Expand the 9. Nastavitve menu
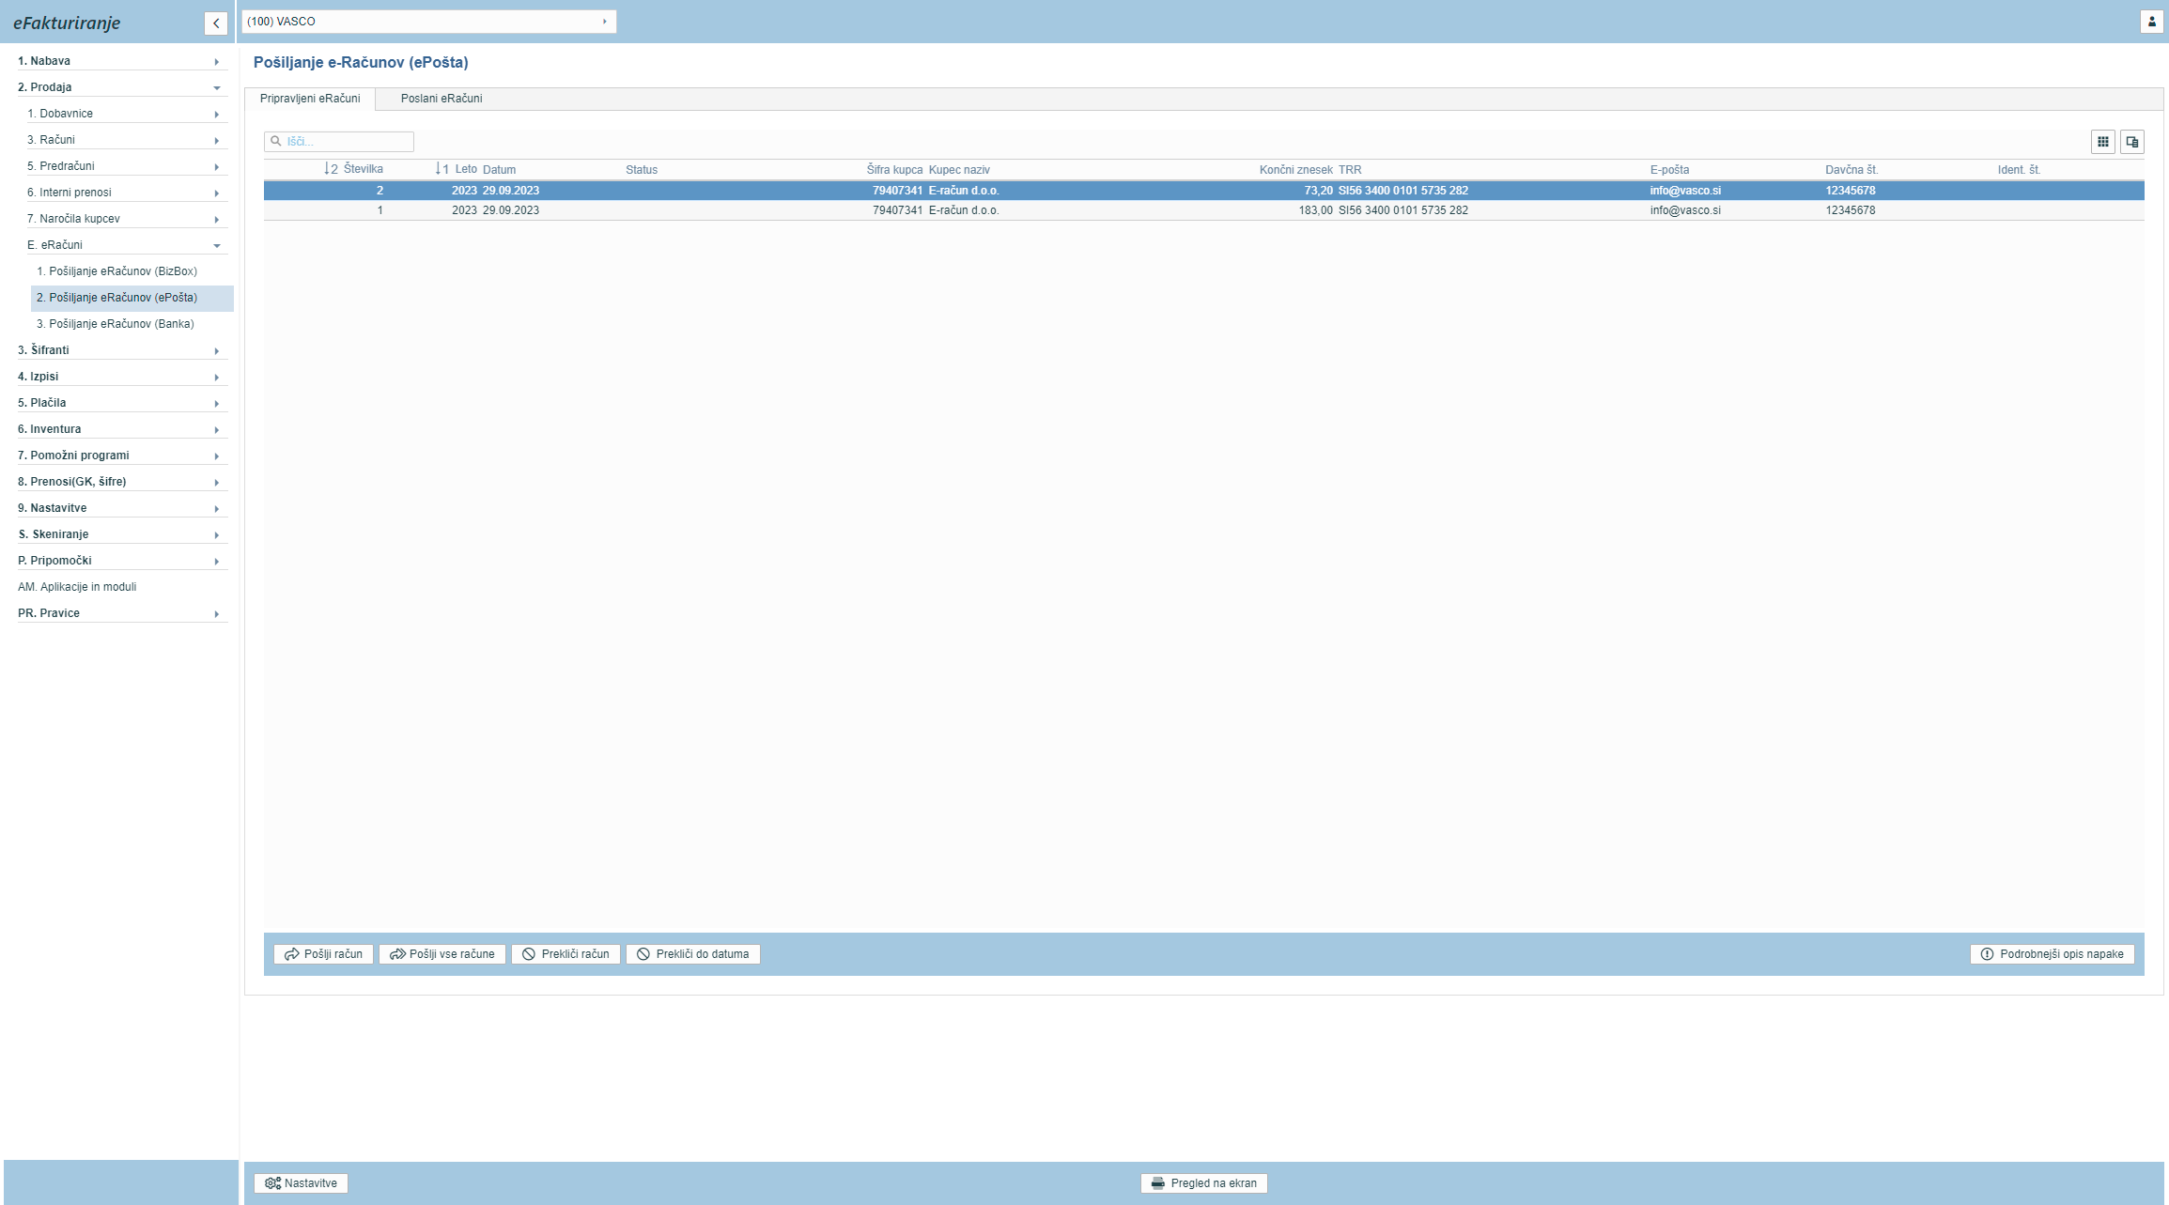 (x=122, y=508)
